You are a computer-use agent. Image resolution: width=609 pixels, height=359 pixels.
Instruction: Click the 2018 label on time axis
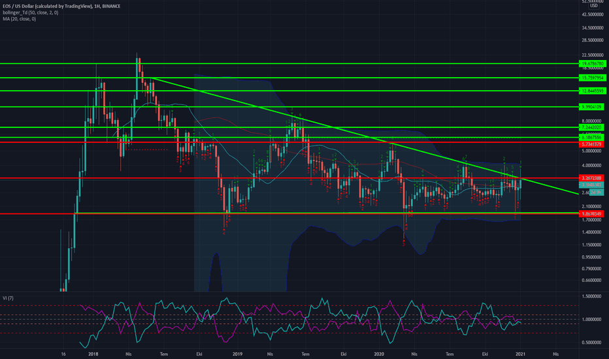click(93, 354)
